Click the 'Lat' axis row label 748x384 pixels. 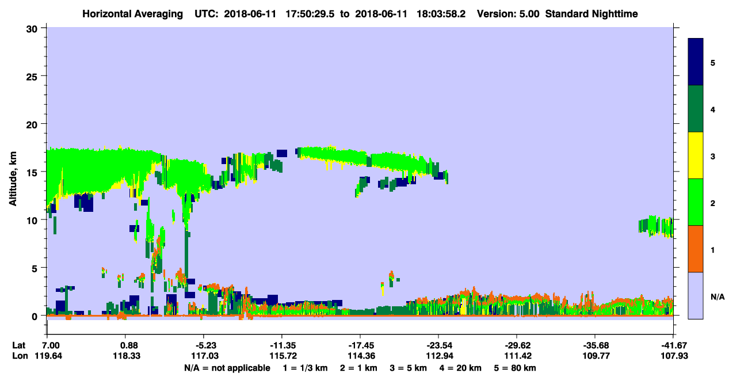[x=19, y=345]
